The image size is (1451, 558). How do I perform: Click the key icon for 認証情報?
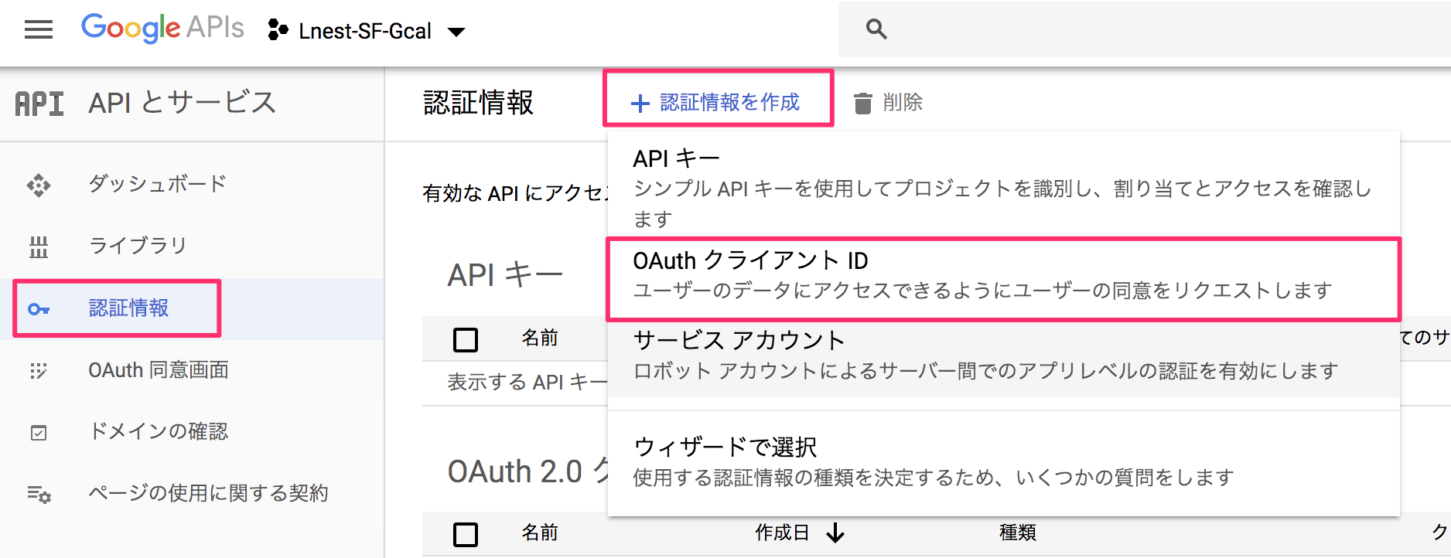click(39, 309)
